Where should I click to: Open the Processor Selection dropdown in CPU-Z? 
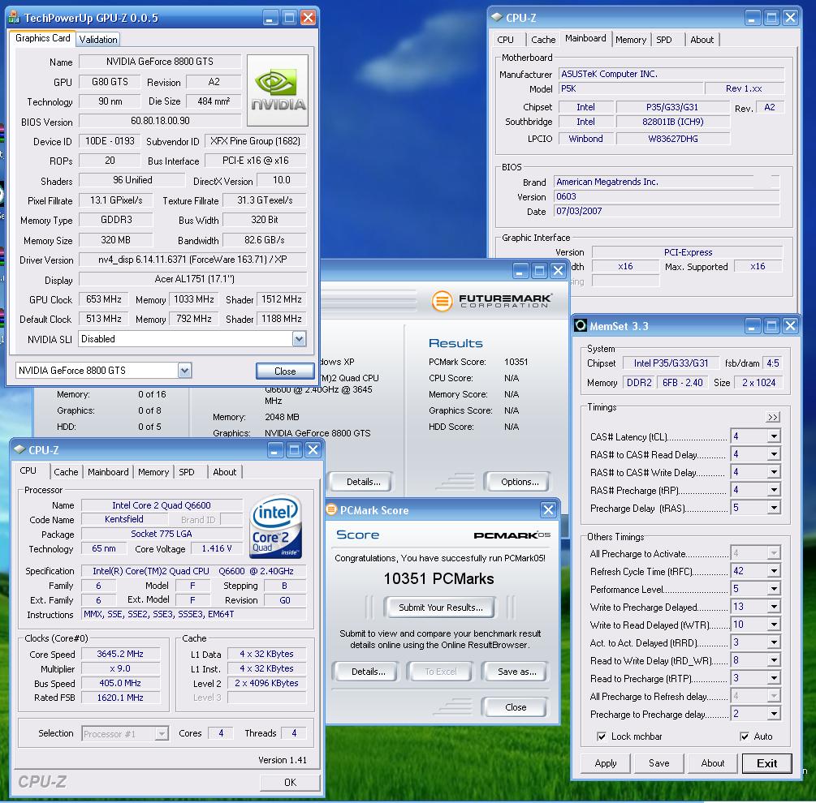click(162, 733)
